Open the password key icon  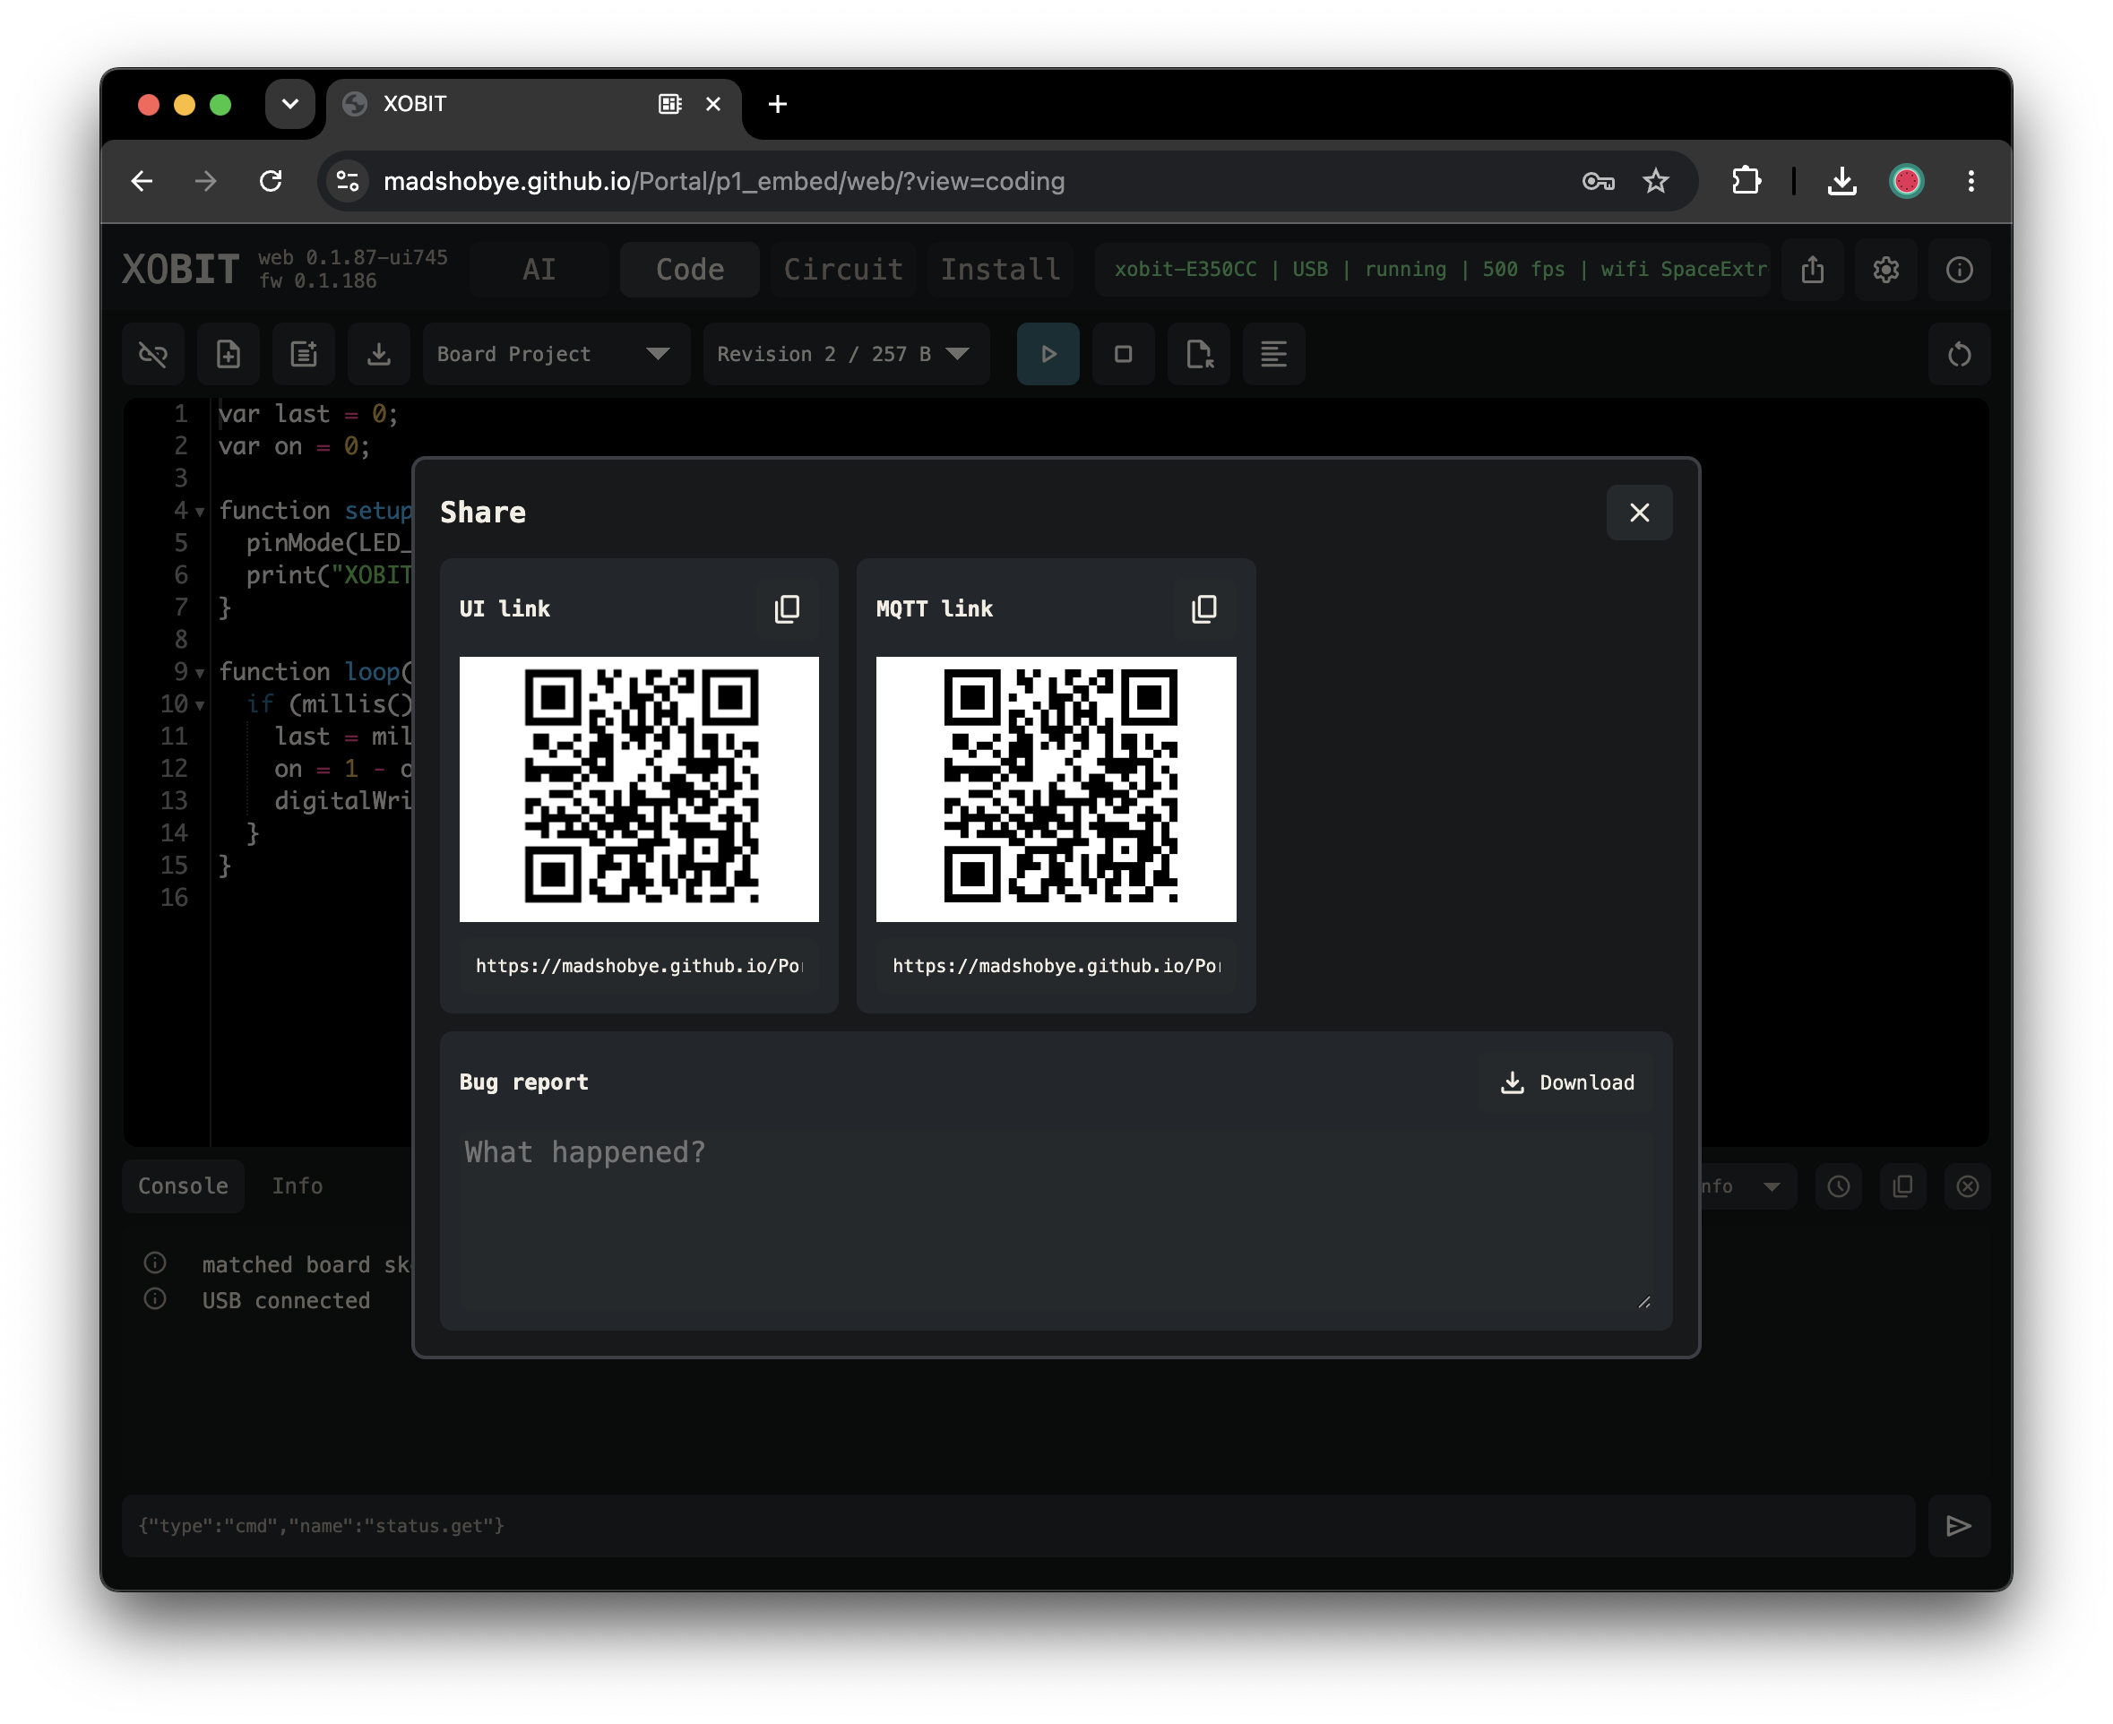coord(1598,181)
